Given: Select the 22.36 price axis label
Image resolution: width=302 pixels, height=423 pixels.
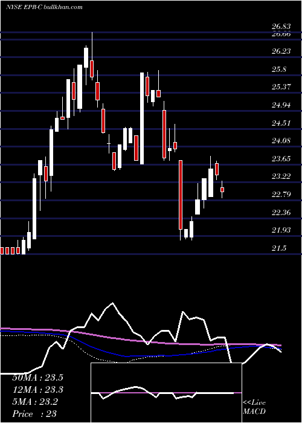Looking at the screenshot, I should tap(281, 212).
